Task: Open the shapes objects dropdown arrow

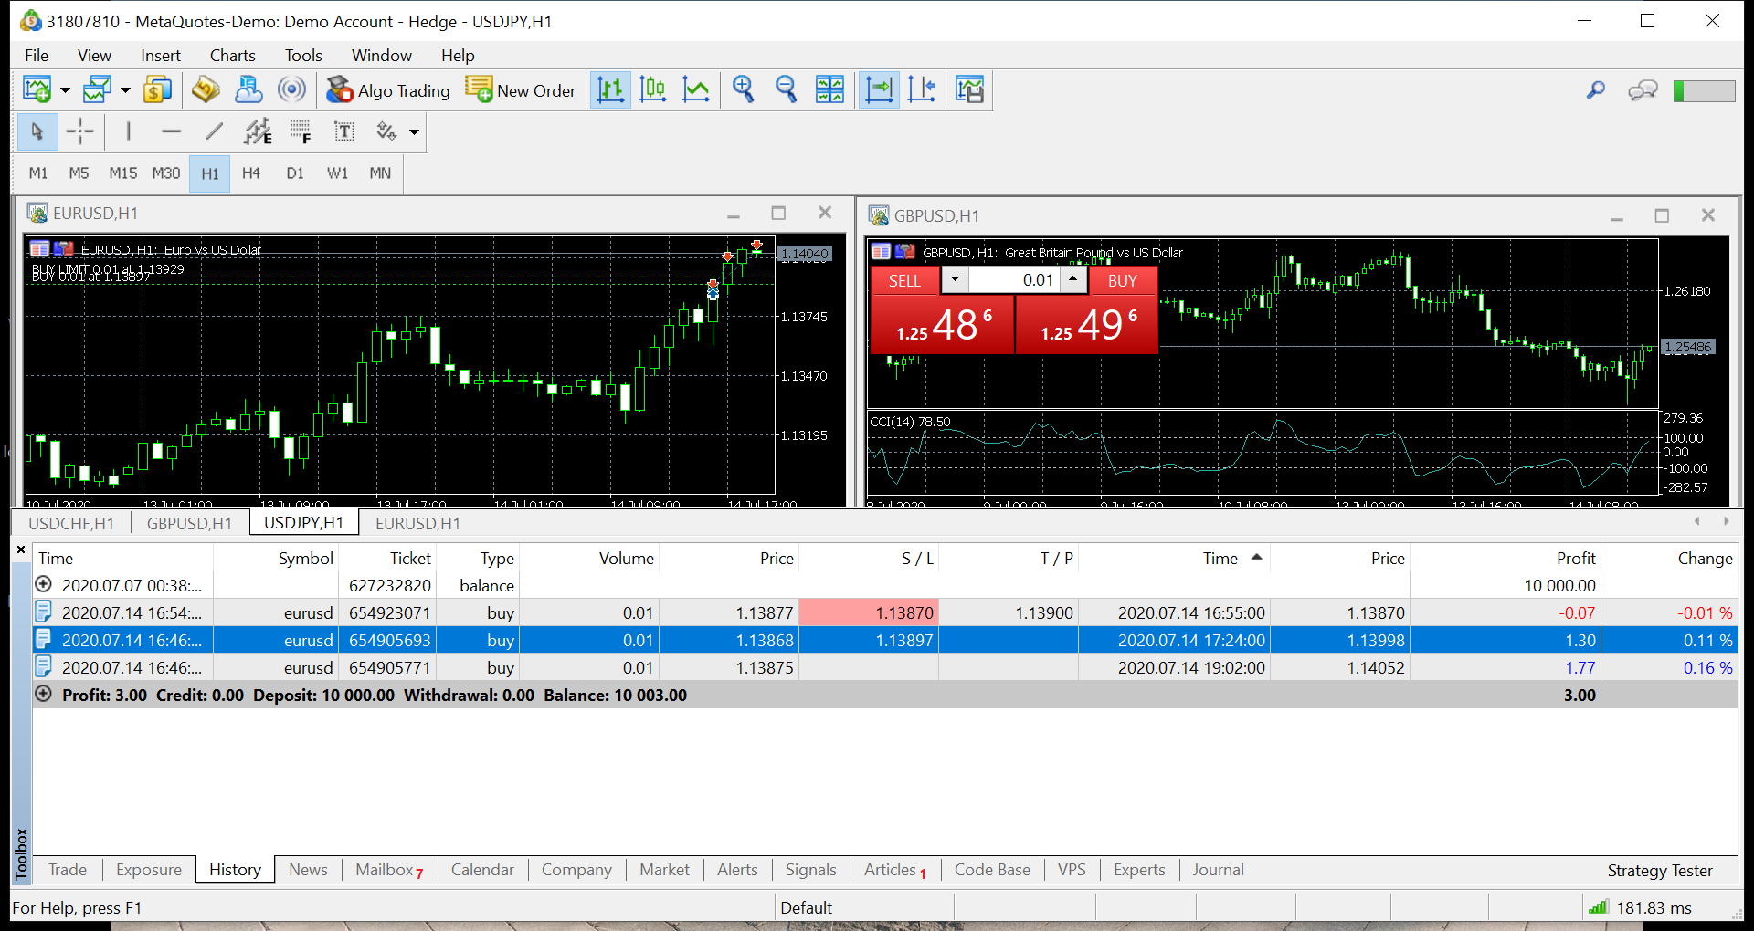Action: 414,132
